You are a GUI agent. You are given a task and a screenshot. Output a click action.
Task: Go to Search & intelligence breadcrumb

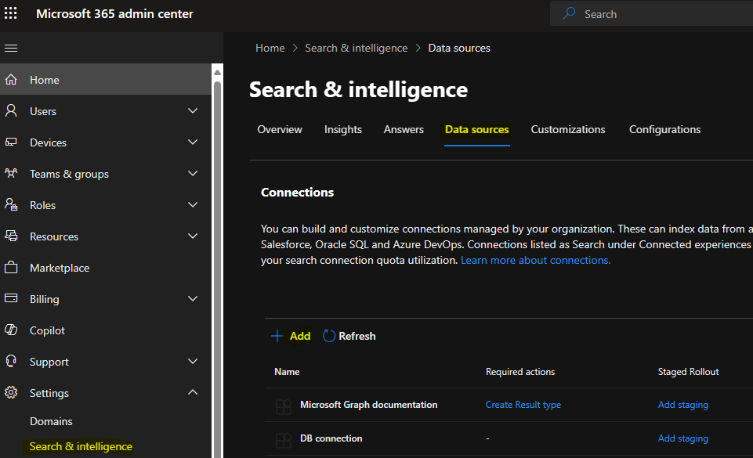click(357, 48)
